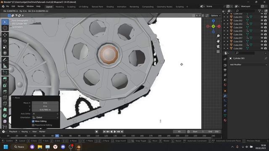Open the Add Modifier dropdown

pos(248,65)
